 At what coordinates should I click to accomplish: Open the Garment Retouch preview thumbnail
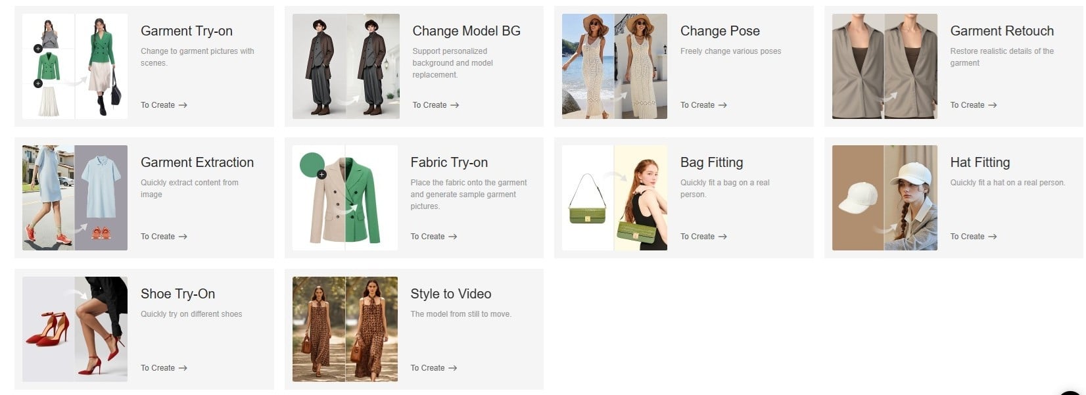(884, 66)
